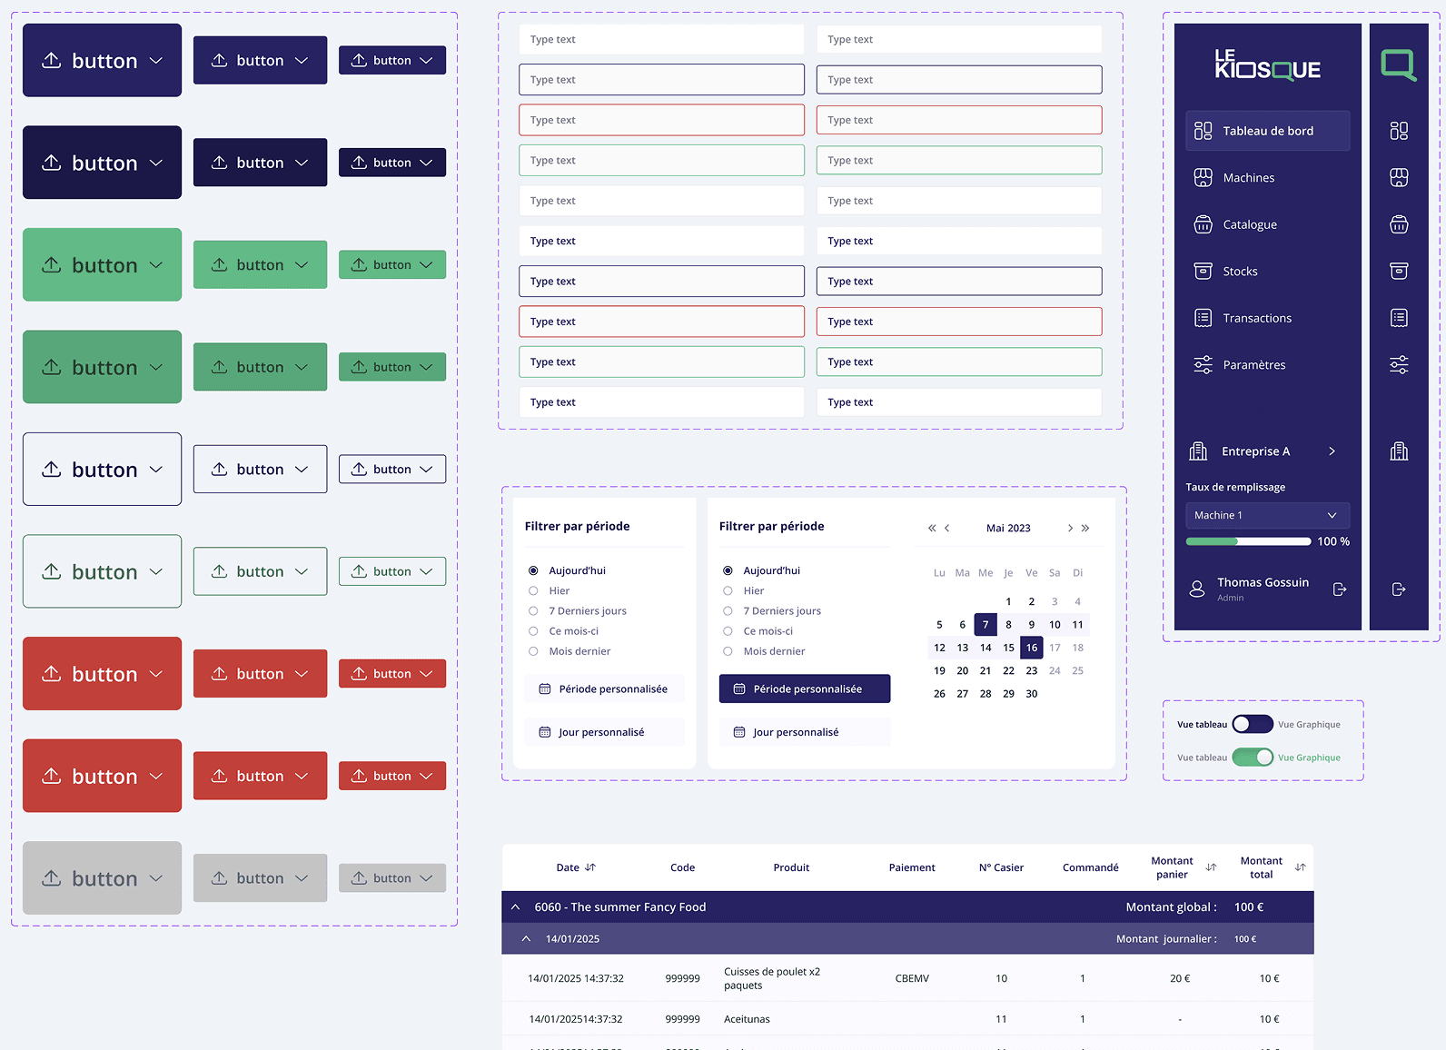Select day 23 in the Mai 2023 calendar
1446x1050 pixels.
pos(1032,670)
